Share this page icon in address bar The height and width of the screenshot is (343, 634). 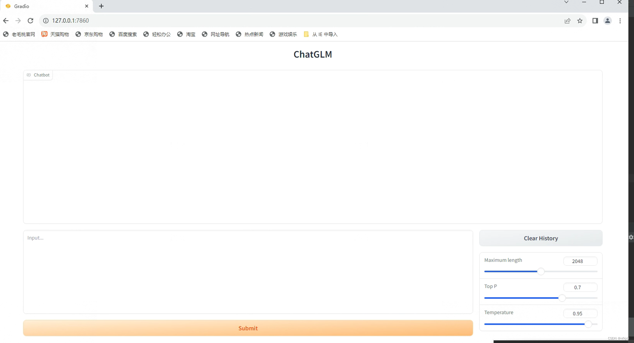tap(567, 20)
